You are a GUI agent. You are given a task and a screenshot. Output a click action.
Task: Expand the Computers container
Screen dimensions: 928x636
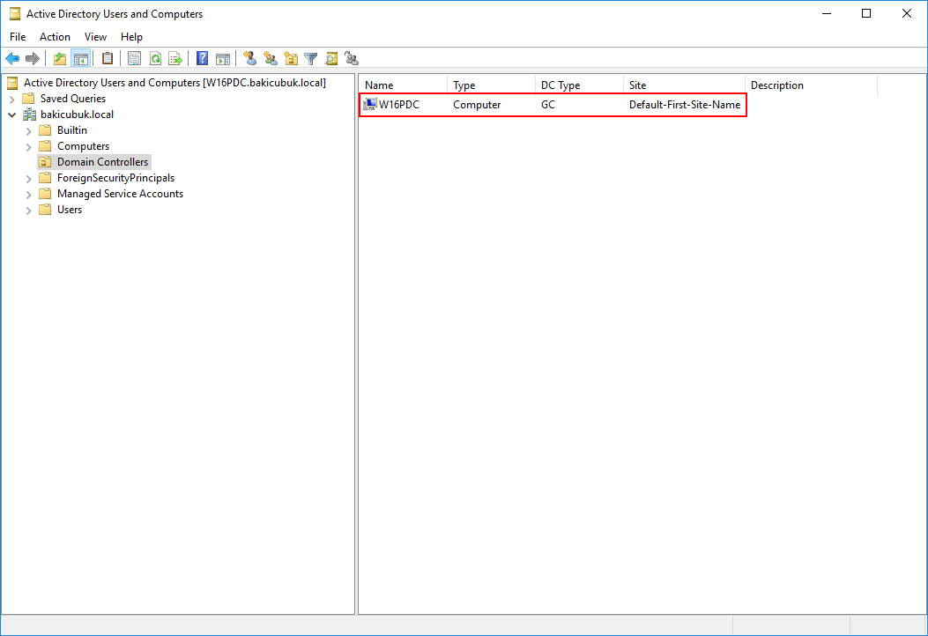tap(28, 147)
